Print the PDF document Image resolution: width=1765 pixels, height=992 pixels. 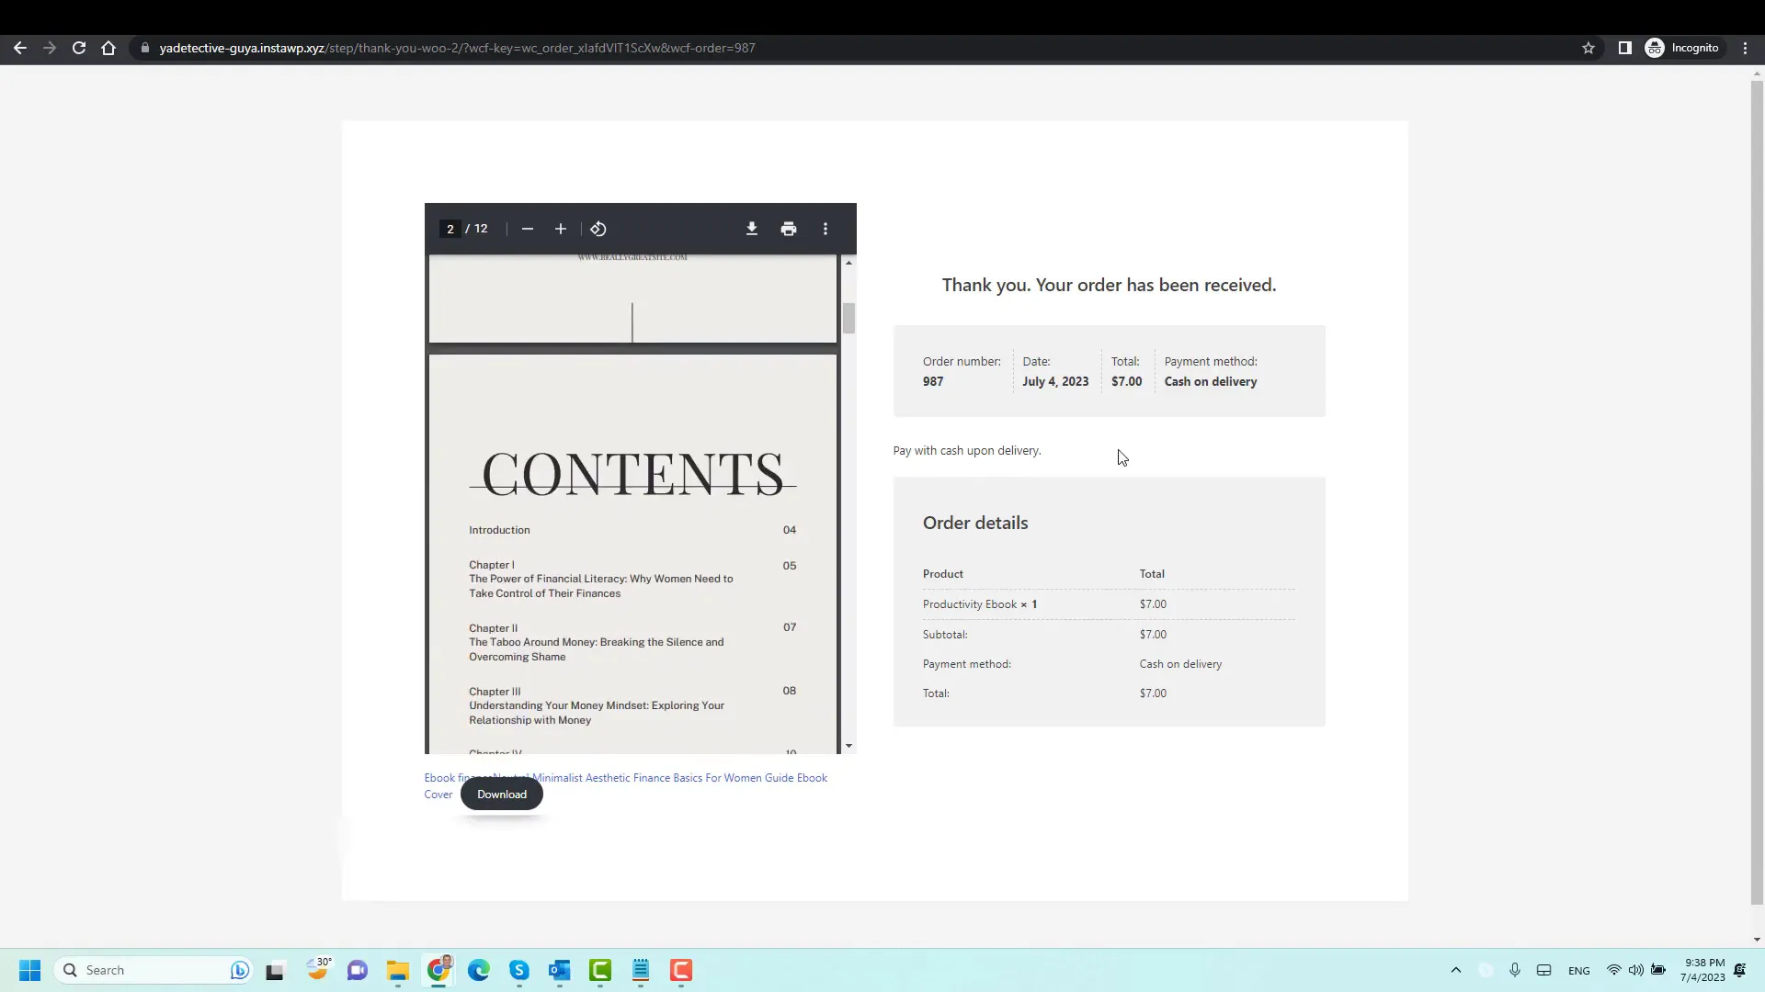tap(789, 229)
